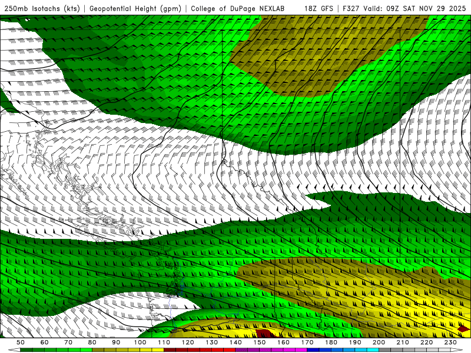
Task: Click the 'F327' forecast hour label
Action: pos(351,8)
